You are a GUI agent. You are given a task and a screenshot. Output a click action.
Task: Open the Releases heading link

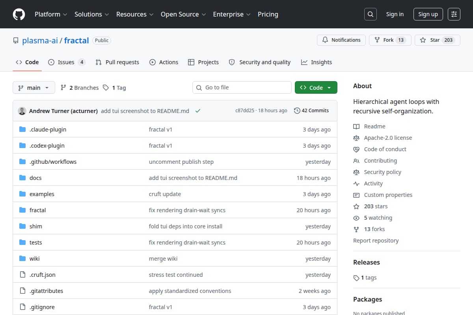[x=367, y=262]
